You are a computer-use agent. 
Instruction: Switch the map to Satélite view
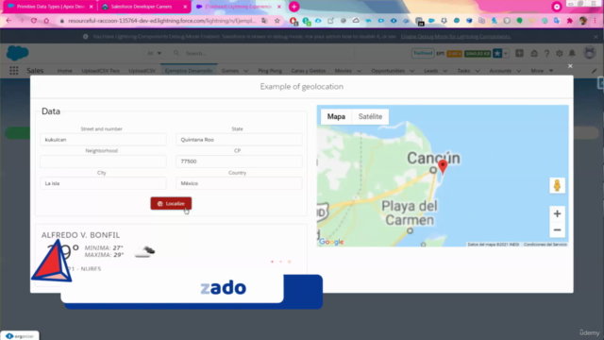[370, 116]
